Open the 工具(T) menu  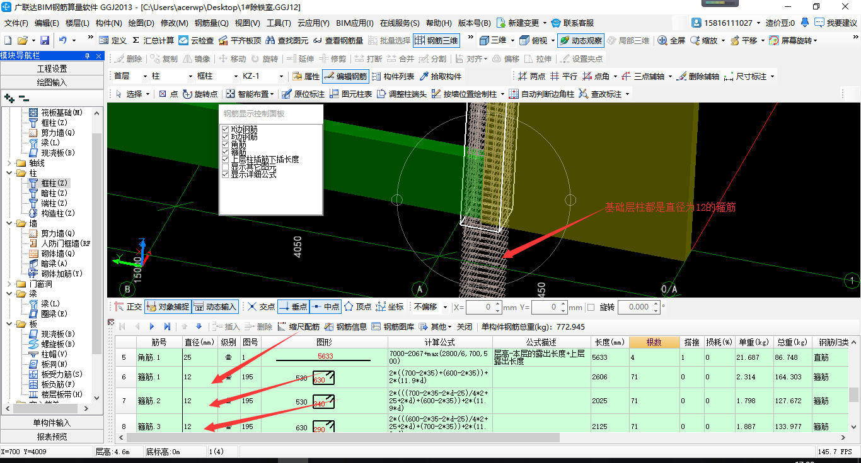point(279,23)
